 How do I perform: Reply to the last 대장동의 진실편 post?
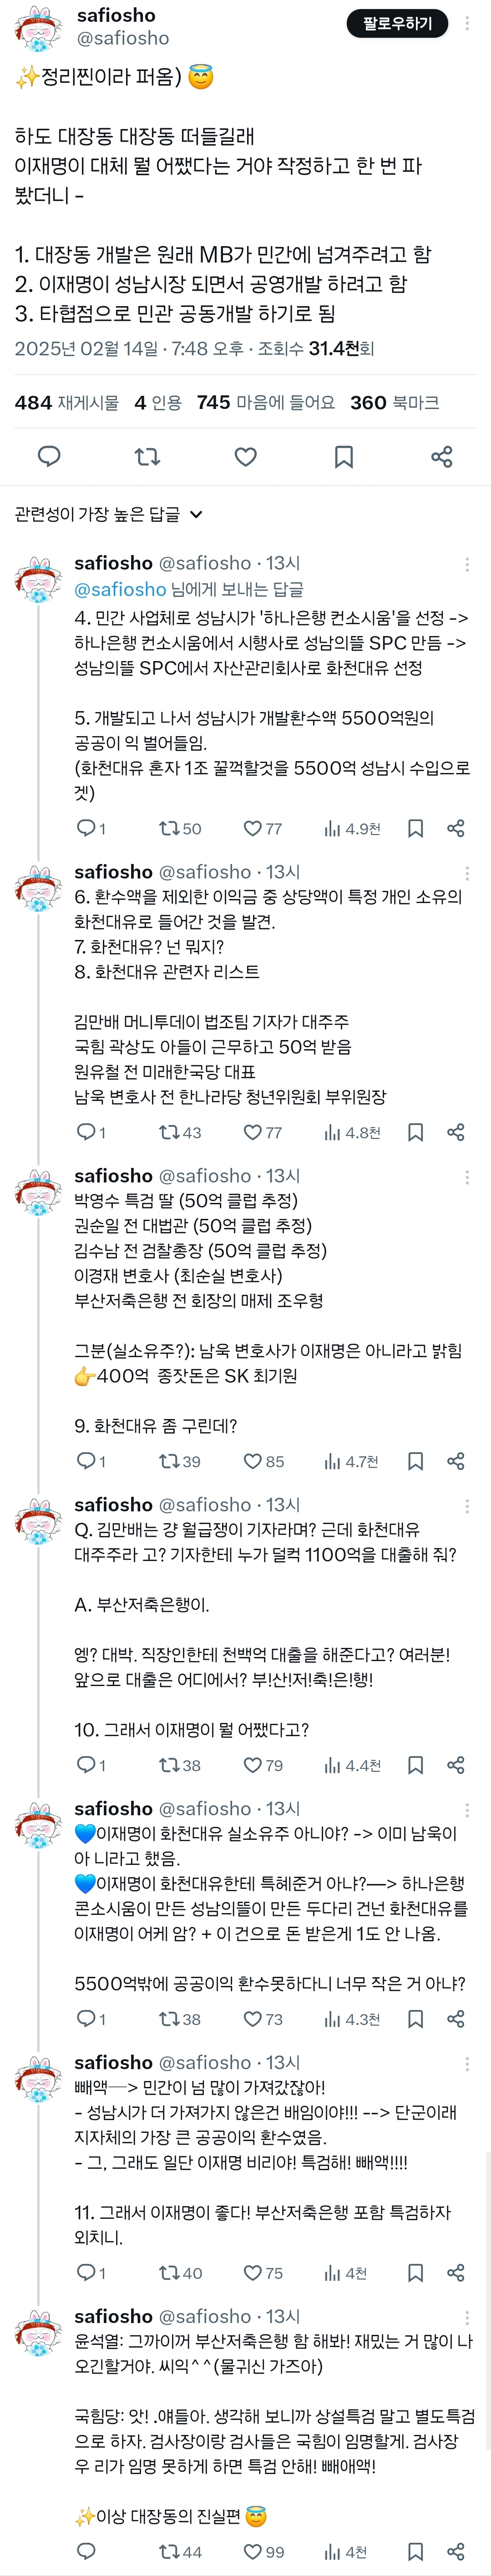point(86,2551)
